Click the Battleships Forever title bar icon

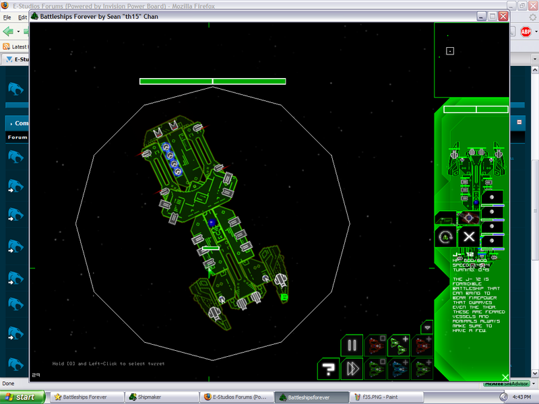[x=34, y=16]
